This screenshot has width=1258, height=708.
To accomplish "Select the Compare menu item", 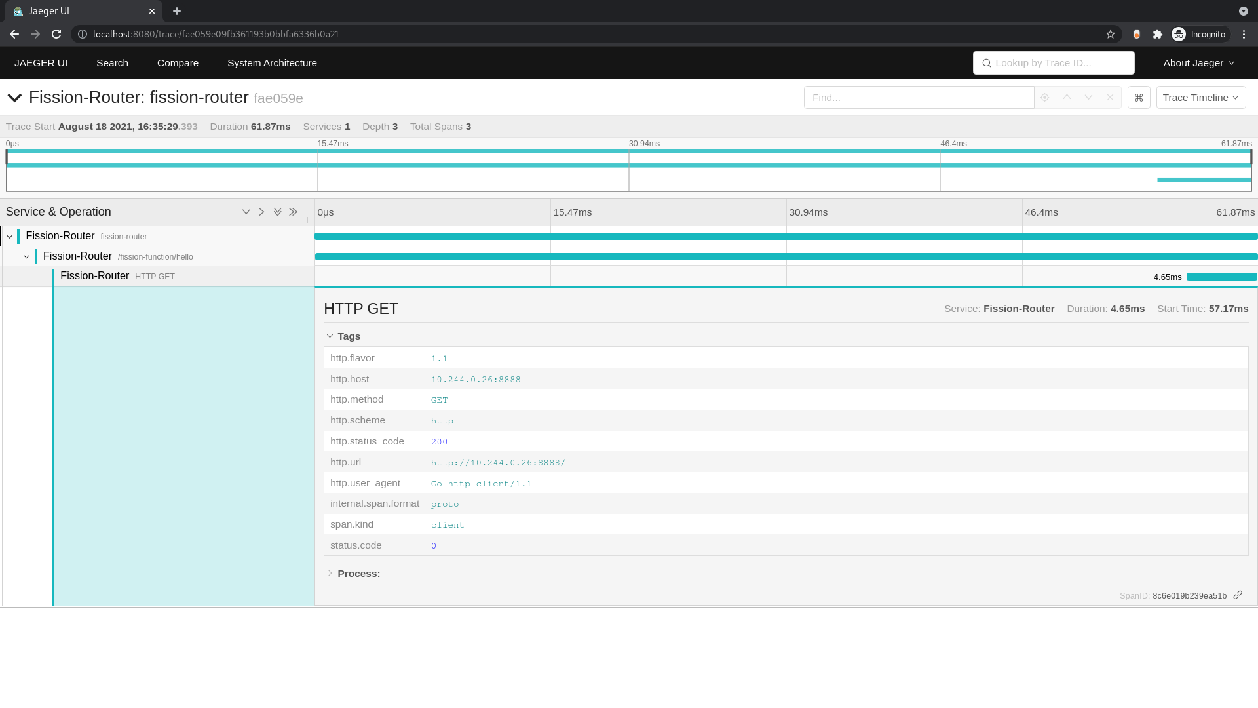I will click(x=177, y=62).
